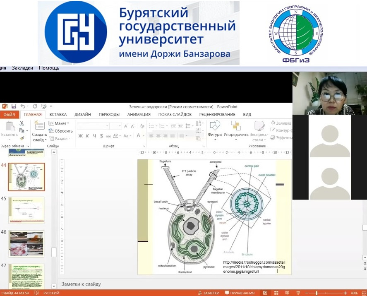Click the Cut scissors icon
The image size is (367, 296).
point(22,123)
